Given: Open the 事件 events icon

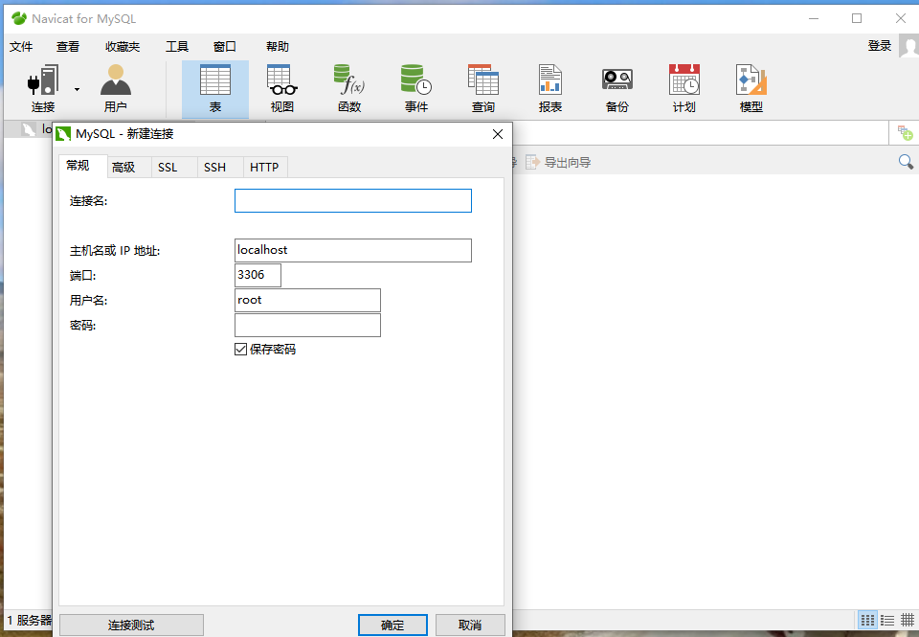Looking at the screenshot, I should click(416, 89).
